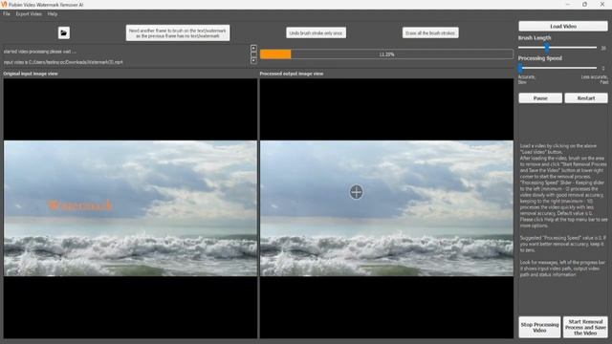Screen dimensions: 612x344
Task: Click the input video path message
Action: coord(63,62)
